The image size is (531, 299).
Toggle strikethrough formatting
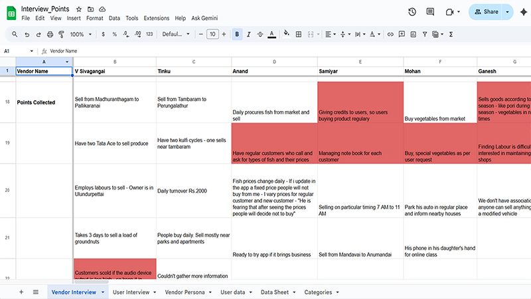260,34
